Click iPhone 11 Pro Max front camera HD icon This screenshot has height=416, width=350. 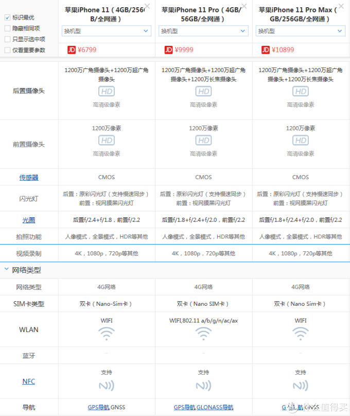tap(301, 141)
